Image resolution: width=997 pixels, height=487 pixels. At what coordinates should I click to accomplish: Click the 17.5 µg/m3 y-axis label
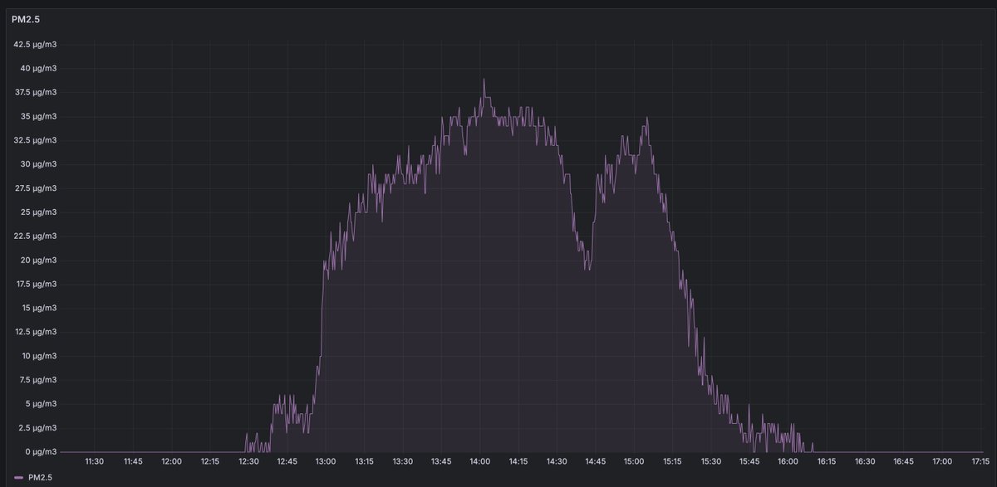[35, 285]
